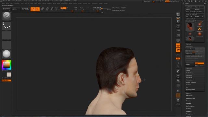Select the SimpleBrush S tool icon
The width and height of the screenshot is (208, 117).
tap(200, 30)
